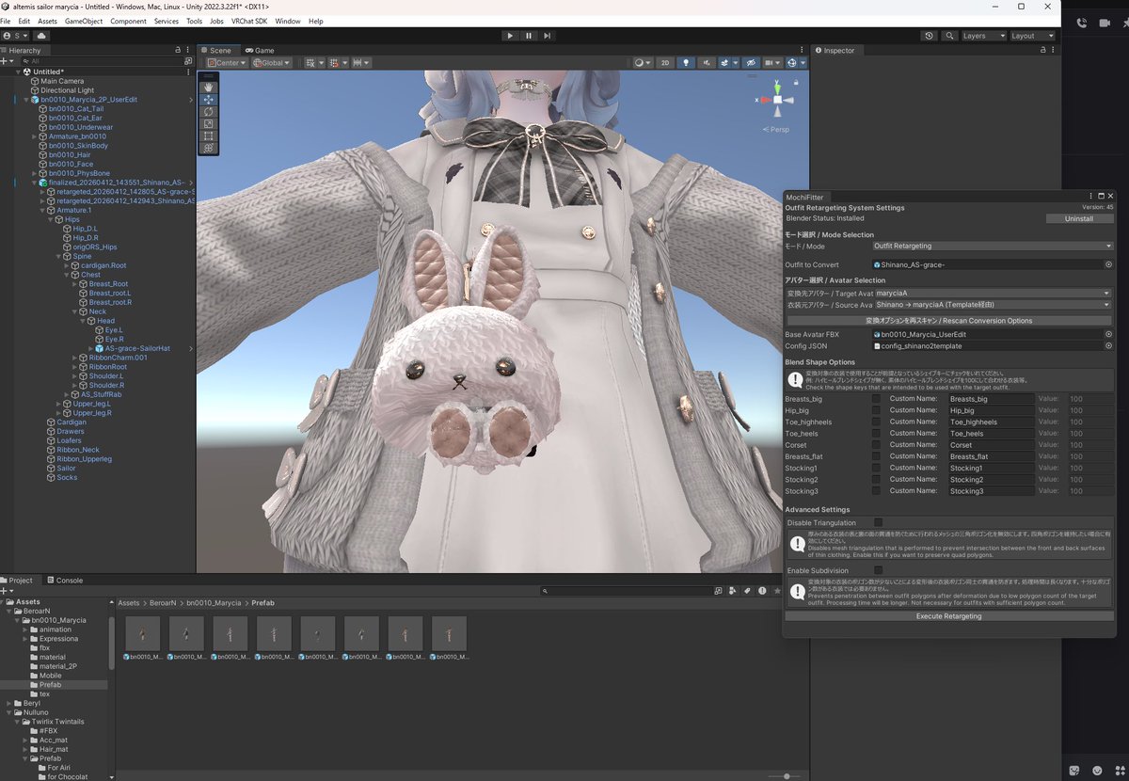Image resolution: width=1129 pixels, height=781 pixels.
Task: Open the Center pivot dropdown
Action: (226, 63)
